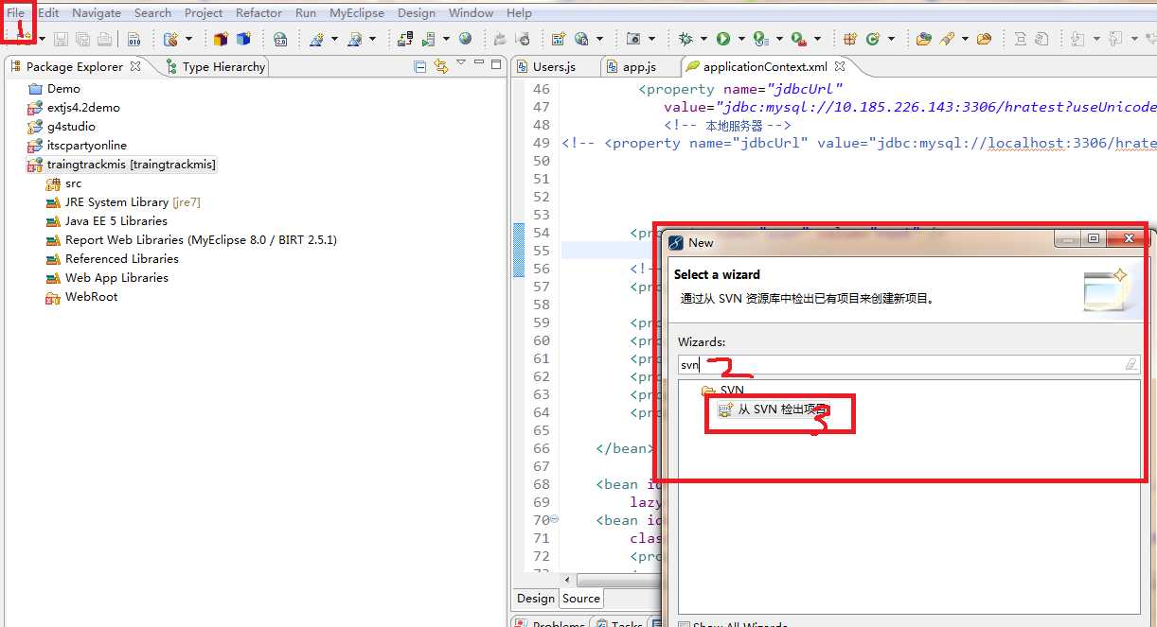The height and width of the screenshot is (627, 1157).
Task: Click the External Tools run icon
Action: [x=798, y=39]
